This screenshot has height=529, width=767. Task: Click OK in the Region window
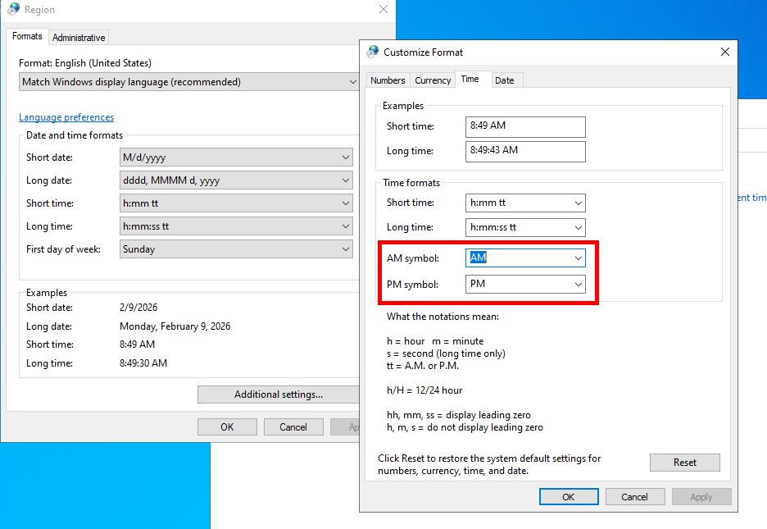227,427
